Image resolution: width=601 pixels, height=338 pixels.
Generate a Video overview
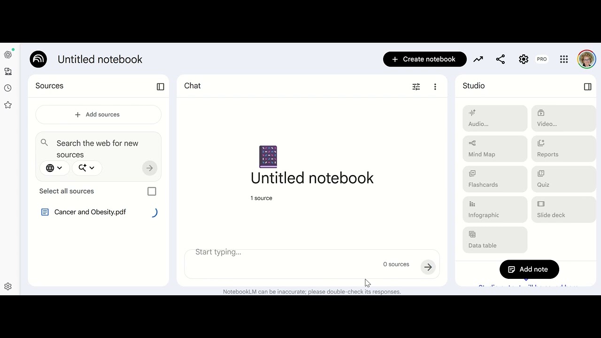point(563,118)
